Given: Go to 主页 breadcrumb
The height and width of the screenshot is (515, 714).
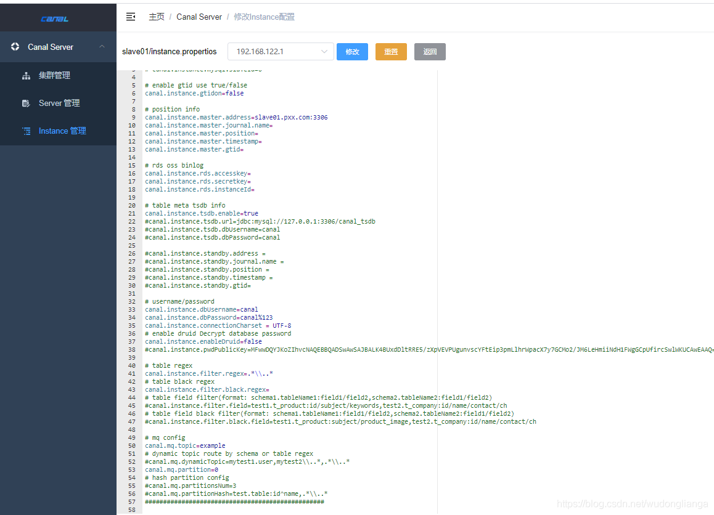Looking at the screenshot, I should [x=157, y=17].
